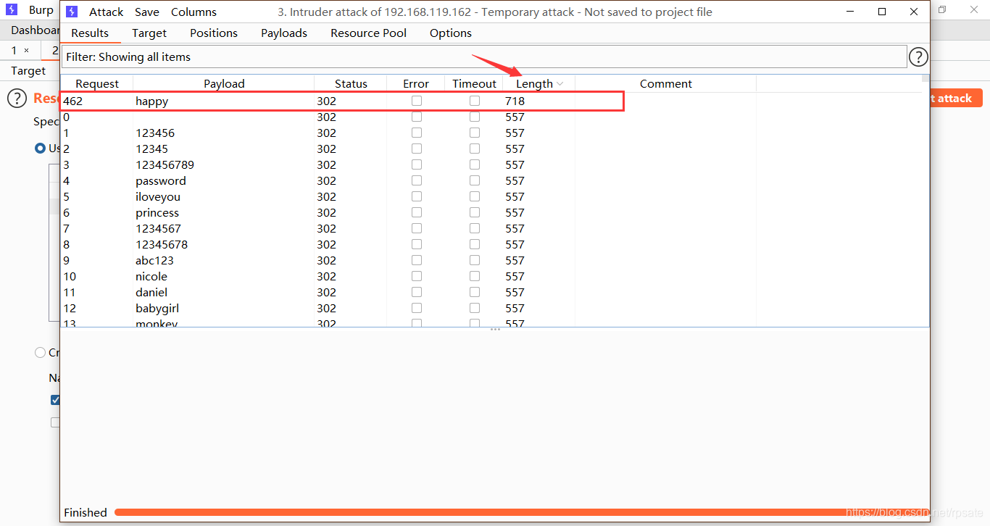
Task: Toggle Timeout checkbox for abc123 row
Action: point(475,260)
